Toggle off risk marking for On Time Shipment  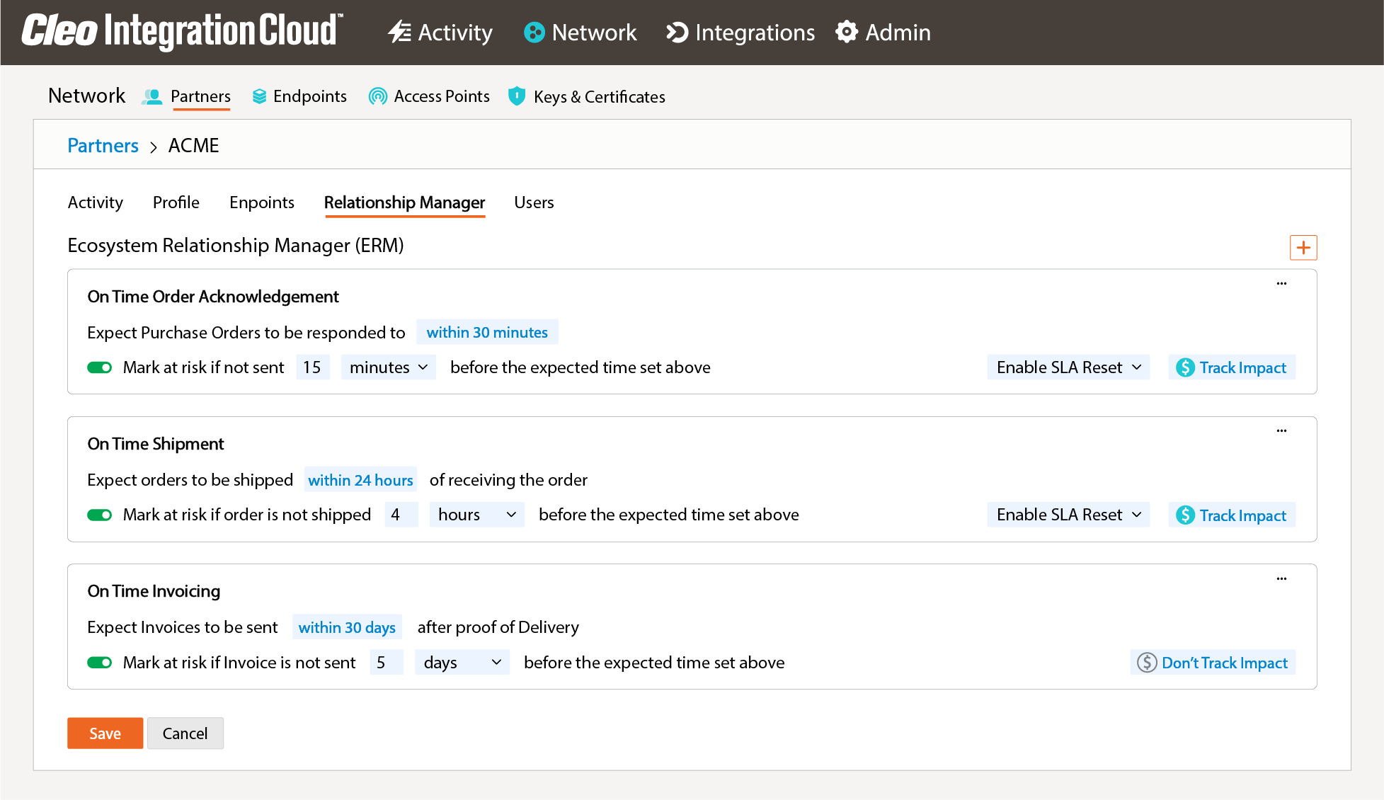click(x=100, y=514)
